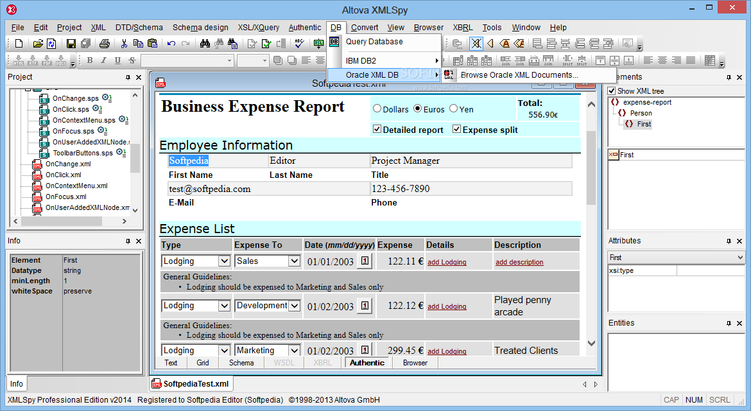Open the calendar picker next to 01/01/2003

point(365,261)
